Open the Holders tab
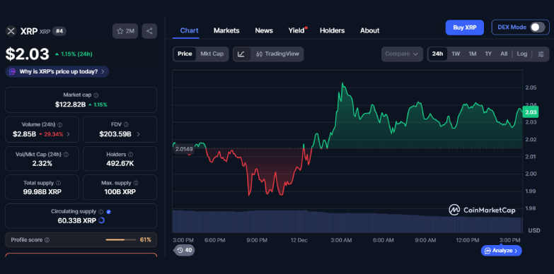Image resolution: width=554 pixels, height=274 pixels. click(x=332, y=30)
